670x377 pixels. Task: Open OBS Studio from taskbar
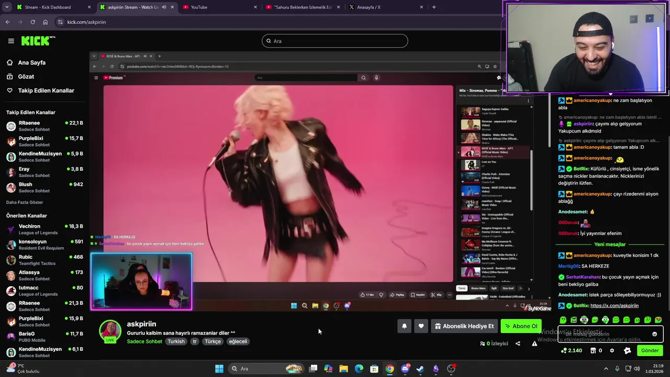click(x=451, y=369)
